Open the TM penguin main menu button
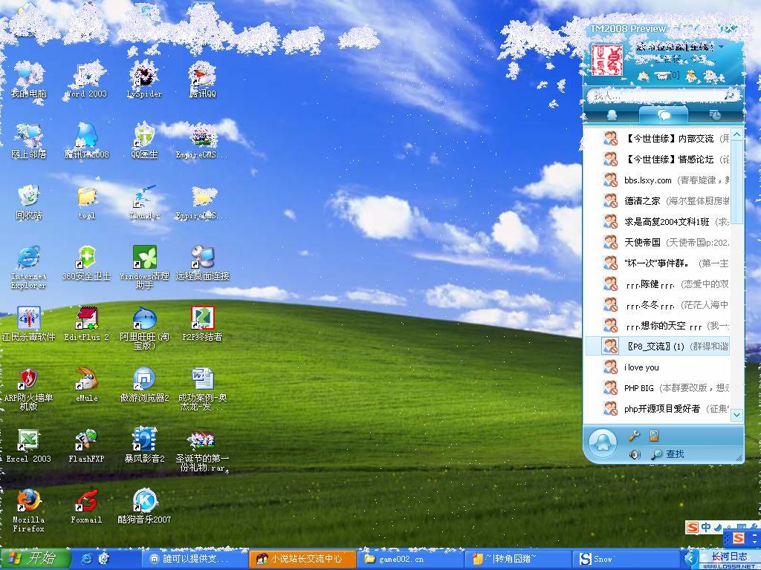 [602, 443]
